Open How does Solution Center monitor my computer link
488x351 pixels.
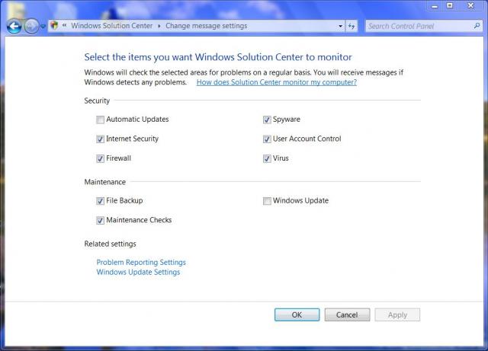pos(277,82)
